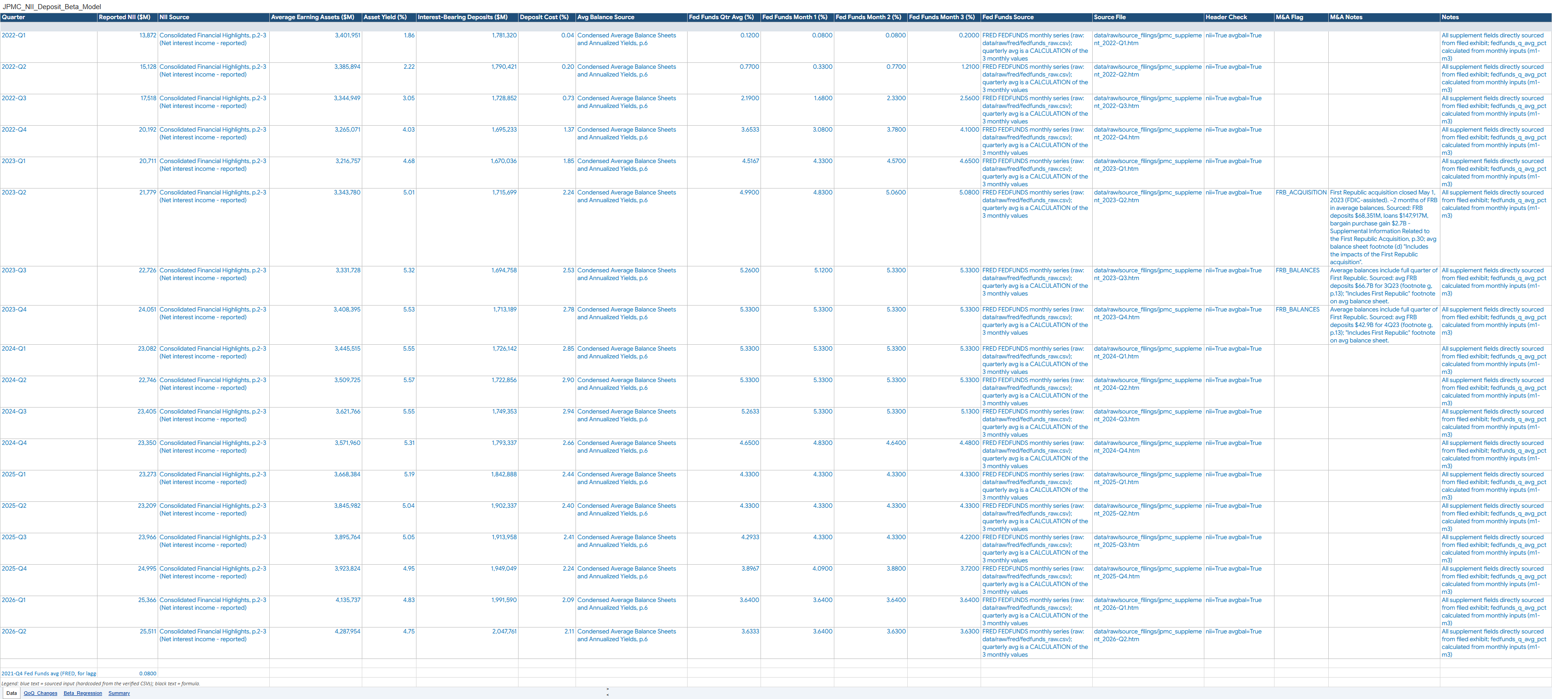Image resolution: width=1552 pixels, height=699 pixels.
Task: Select the Fed Funds Source header
Action: coord(1036,17)
